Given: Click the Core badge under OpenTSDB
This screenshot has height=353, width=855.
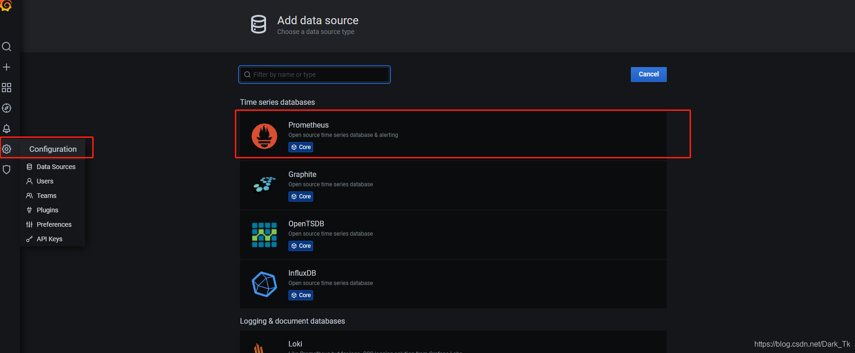Looking at the screenshot, I should click(x=301, y=246).
